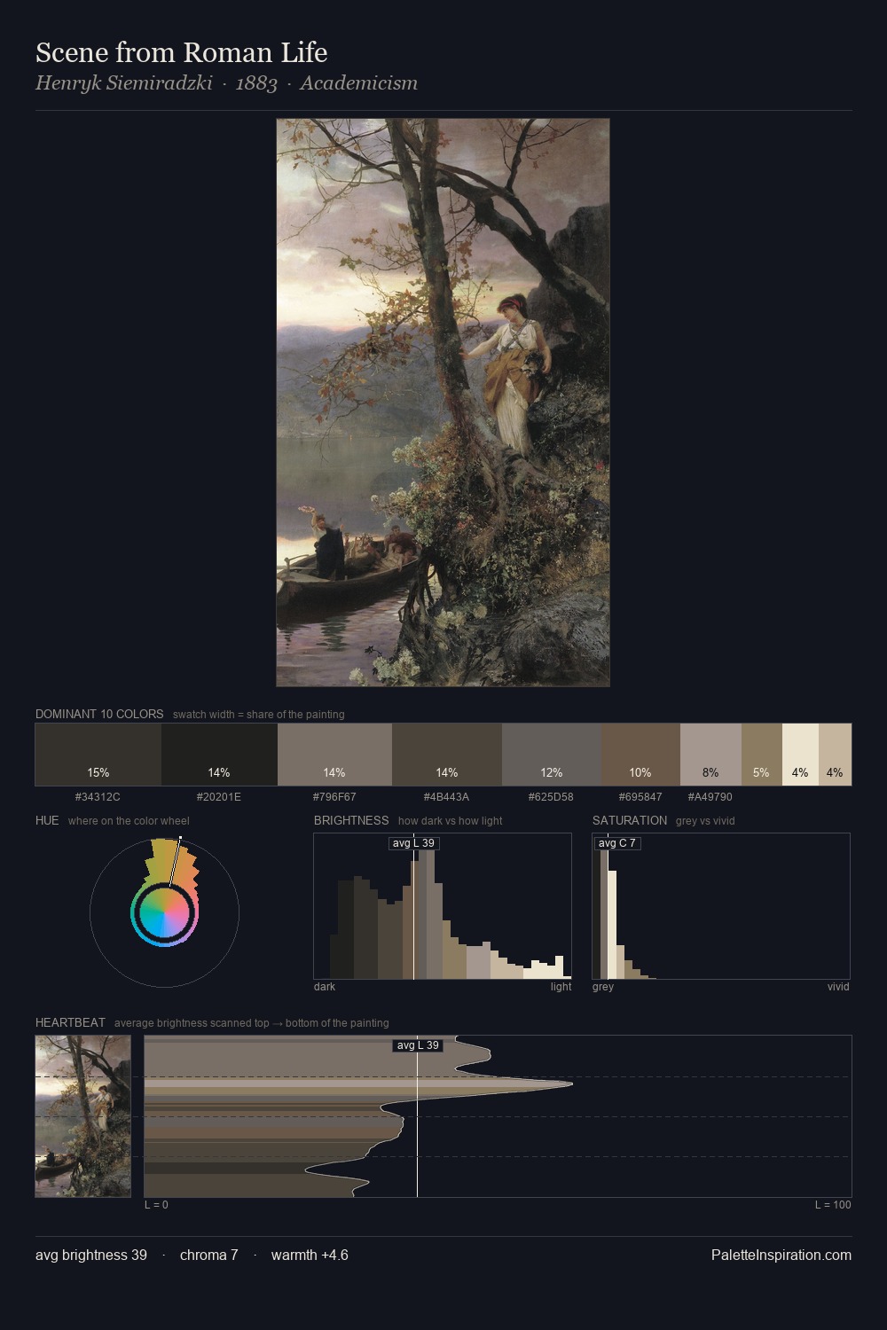
Task: Select the 8% swatch #A49790
Action: (x=710, y=755)
